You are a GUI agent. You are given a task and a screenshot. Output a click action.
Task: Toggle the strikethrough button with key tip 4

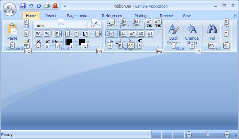98,33
